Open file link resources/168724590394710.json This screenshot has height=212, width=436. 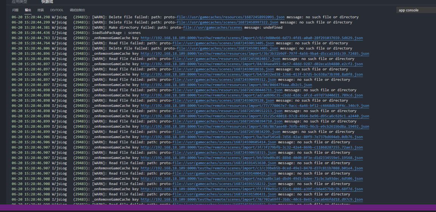228,121
